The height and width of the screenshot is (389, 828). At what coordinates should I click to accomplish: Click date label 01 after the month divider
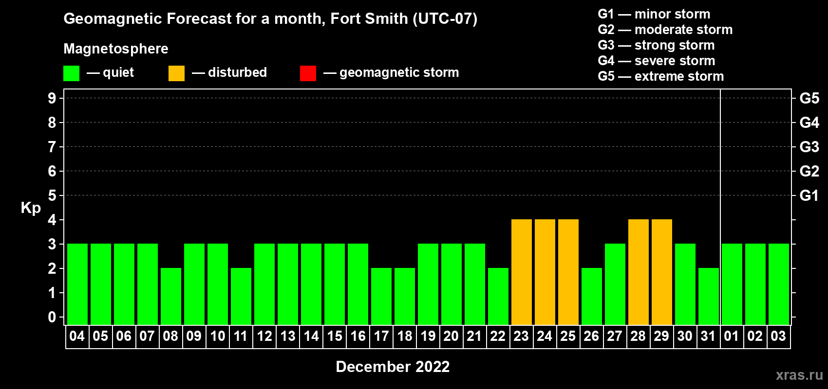732,336
